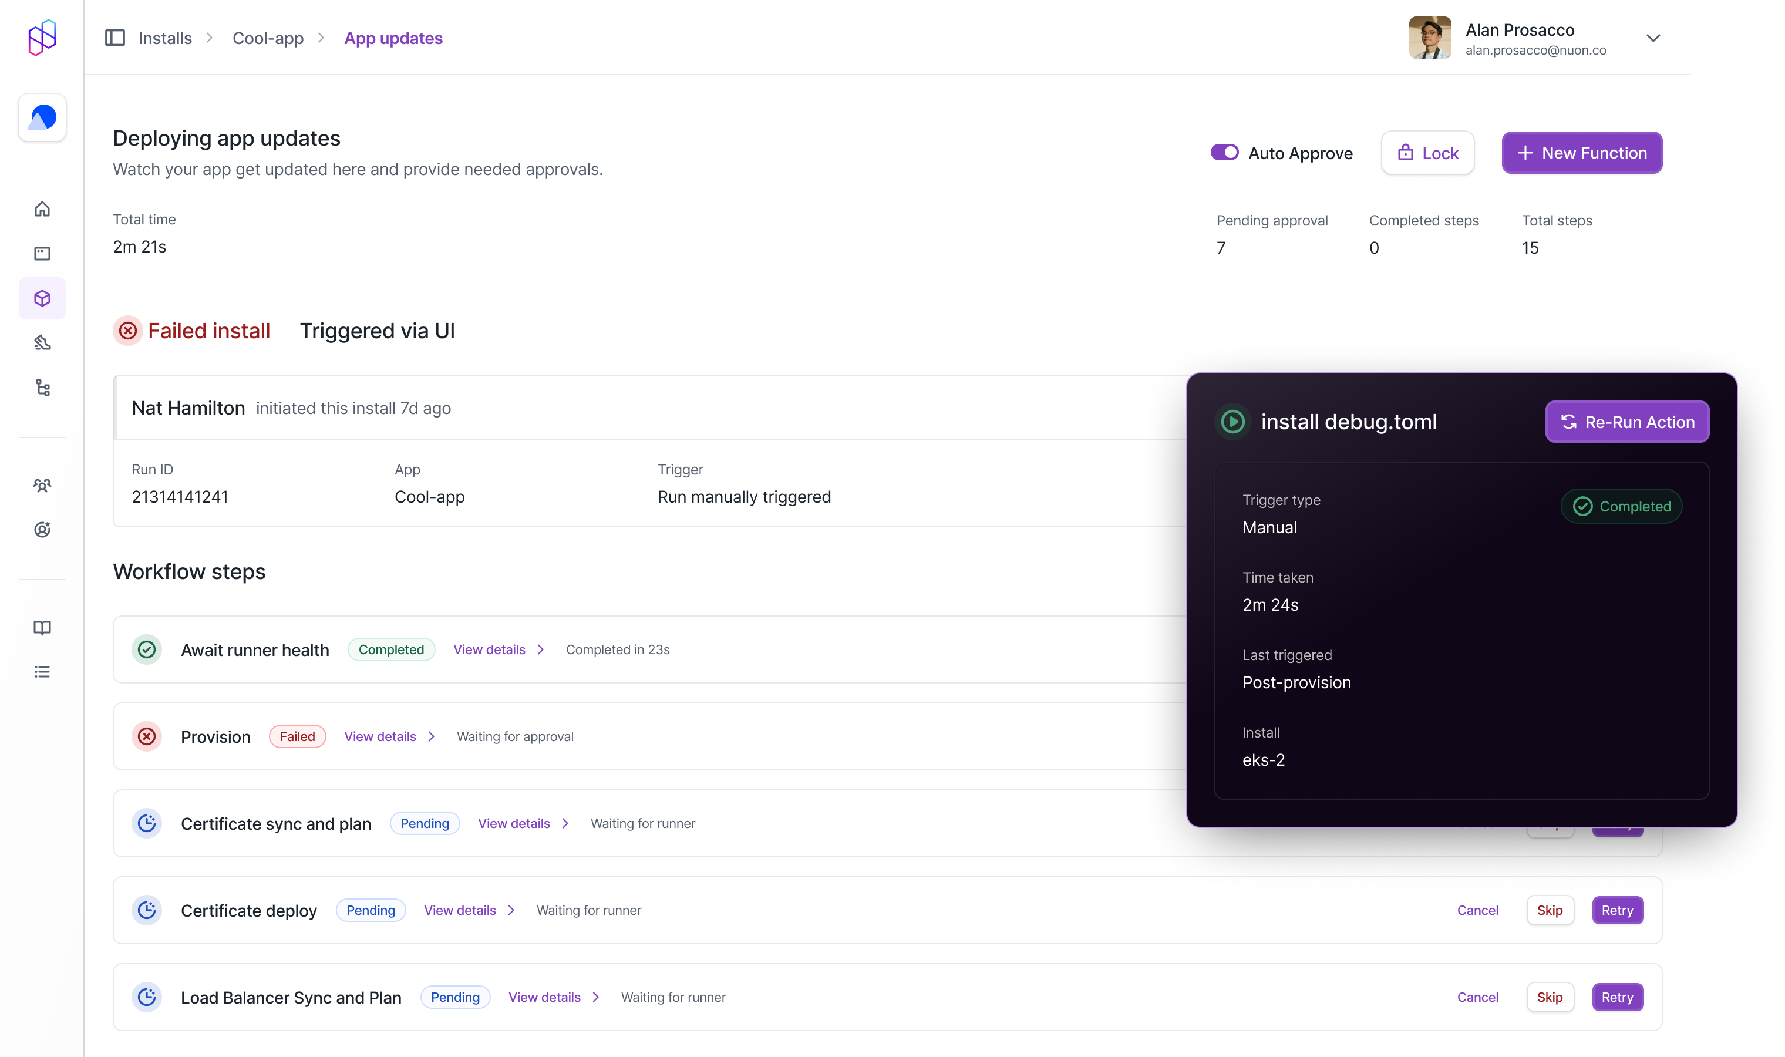This screenshot has width=1785, height=1057.
Task: Click the cube installs sidebar icon
Action: [x=42, y=298]
